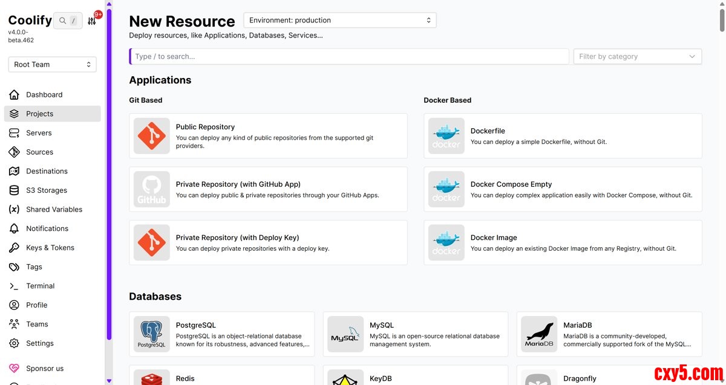The image size is (726, 385).
Task: Select the Docker Image deployment option
Action: pos(563,242)
